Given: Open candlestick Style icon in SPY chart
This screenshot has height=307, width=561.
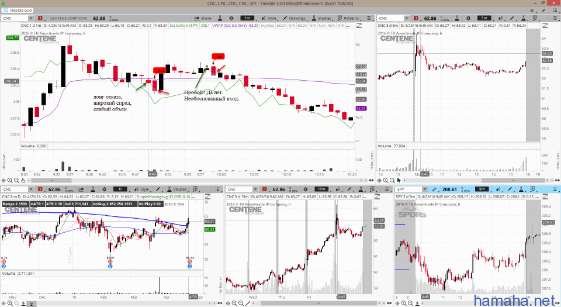Looking at the screenshot, I should click(498, 189).
